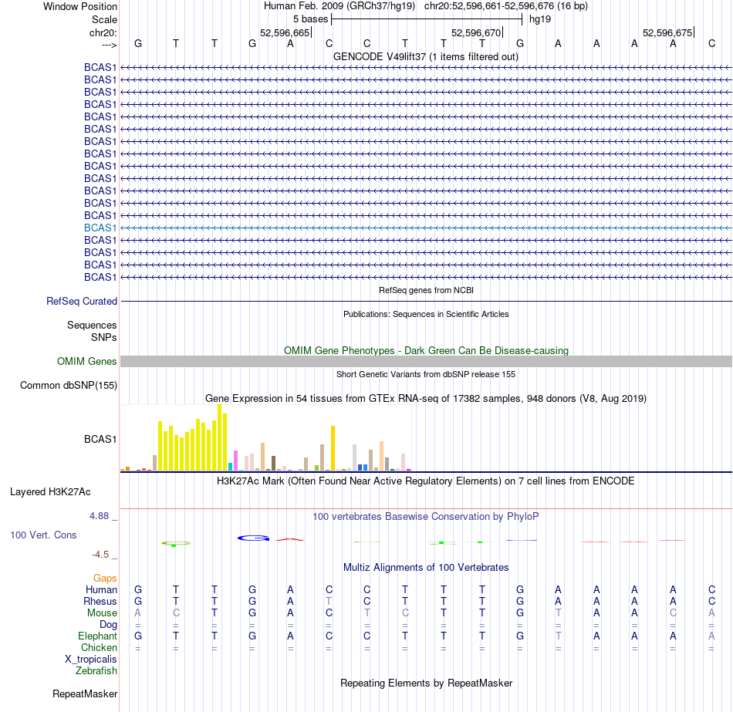Click the 52,596,675 position marker
This screenshot has height=712, width=733.
click(x=667, y=32)
